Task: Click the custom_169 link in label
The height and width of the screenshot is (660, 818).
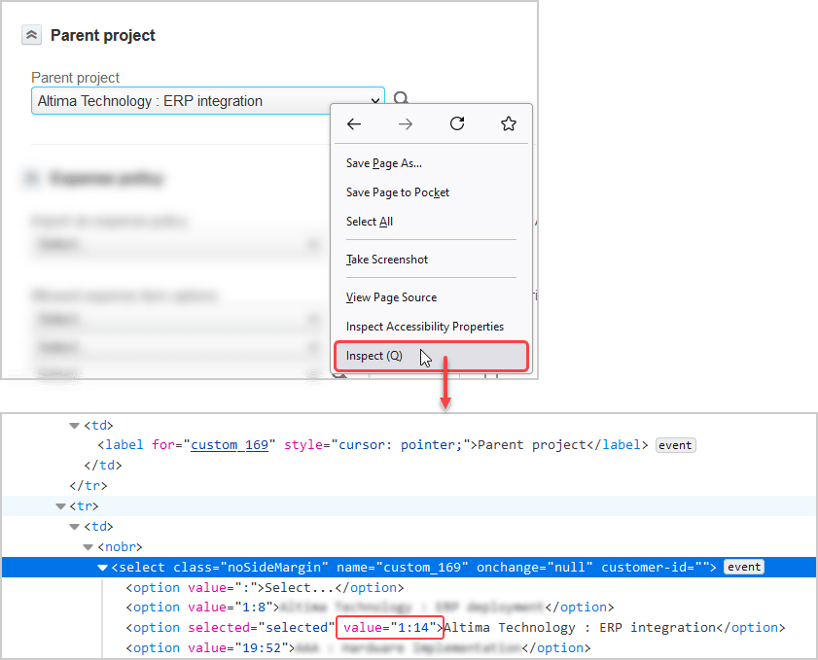Action: (230, 444)
